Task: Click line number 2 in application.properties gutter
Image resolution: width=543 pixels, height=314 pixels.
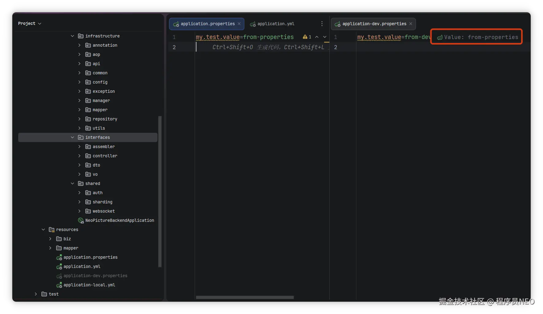Action: (174, 47)
